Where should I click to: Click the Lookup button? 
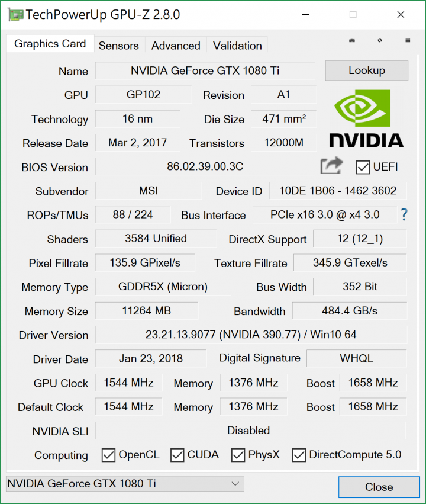point(366,70)
